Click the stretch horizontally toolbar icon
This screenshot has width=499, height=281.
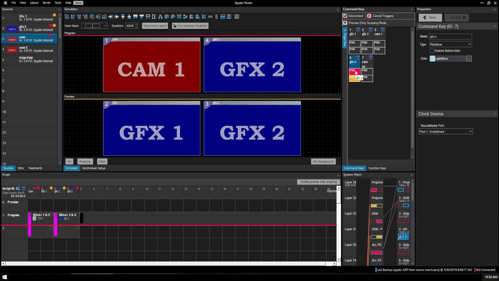pos(135,17)
